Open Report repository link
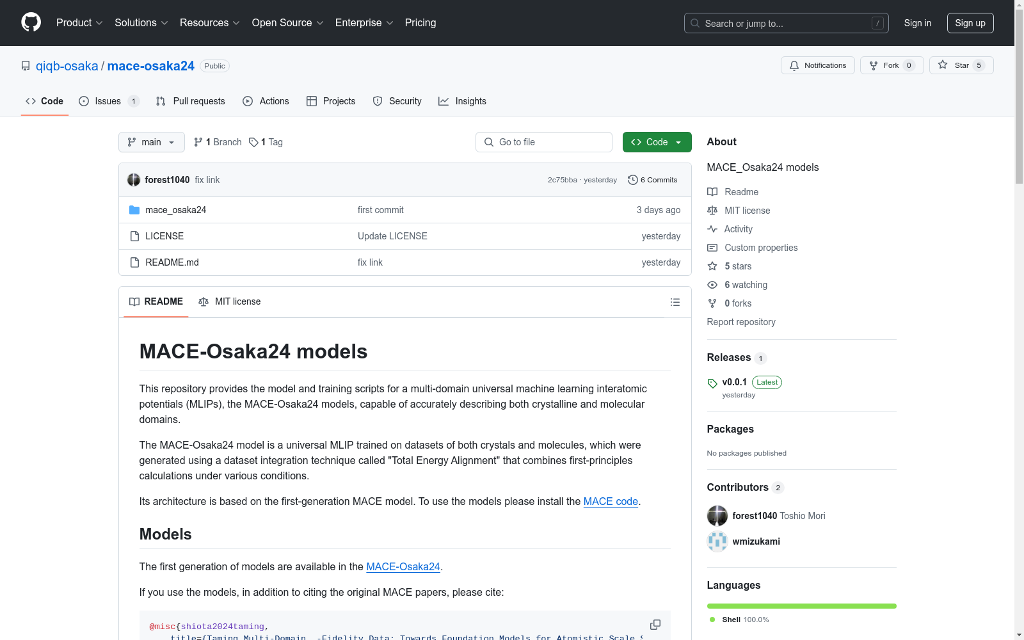 tap(741, 322)
